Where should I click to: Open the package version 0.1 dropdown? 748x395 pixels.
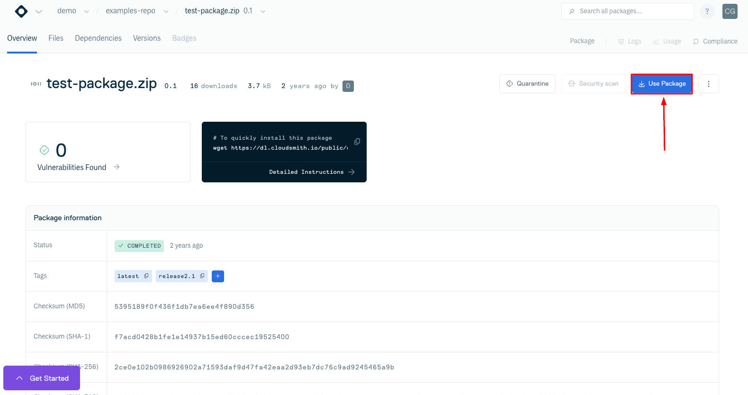click(263, 11)
